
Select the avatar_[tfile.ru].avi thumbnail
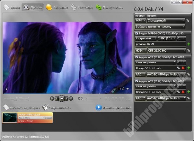10,117
